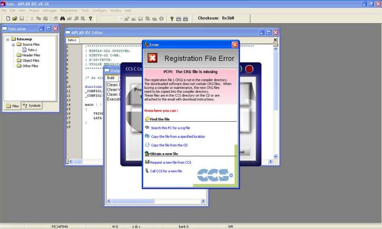Click the envelope icon beside Request a new file
Viewport: 382px width, 229px height.
click(x=147, y=162)
